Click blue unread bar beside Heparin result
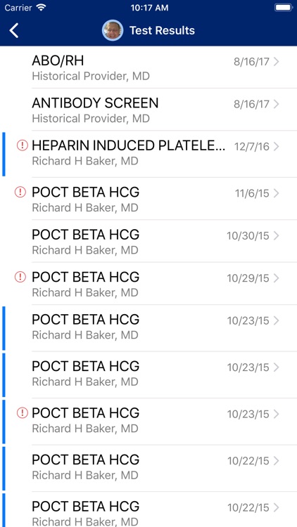The height and width of the screenshot is (527, 297). pyautogui.click(x=4, y=154)
